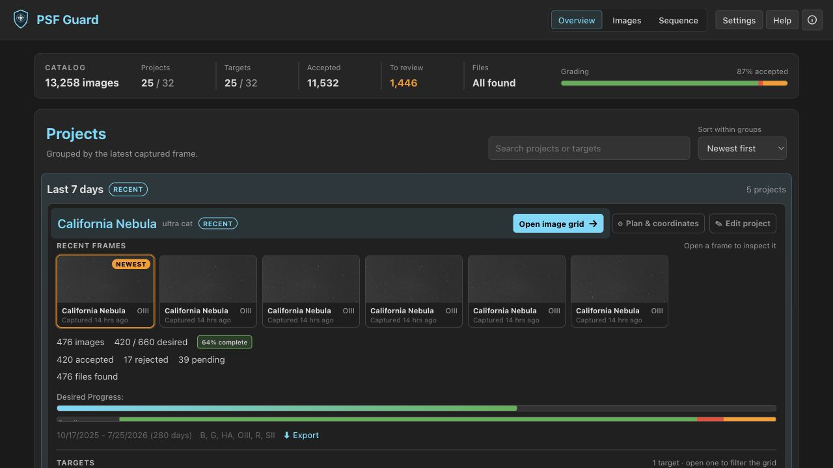Viewport: 833px width, 468px height.
Task: Click the 11,532 Accepted count
Action: pyautogui.click(x=323, y=83)
